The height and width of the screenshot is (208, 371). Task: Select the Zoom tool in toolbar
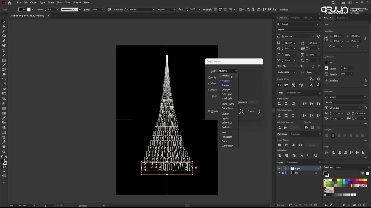pyautogui.click(x=4, y=151)
